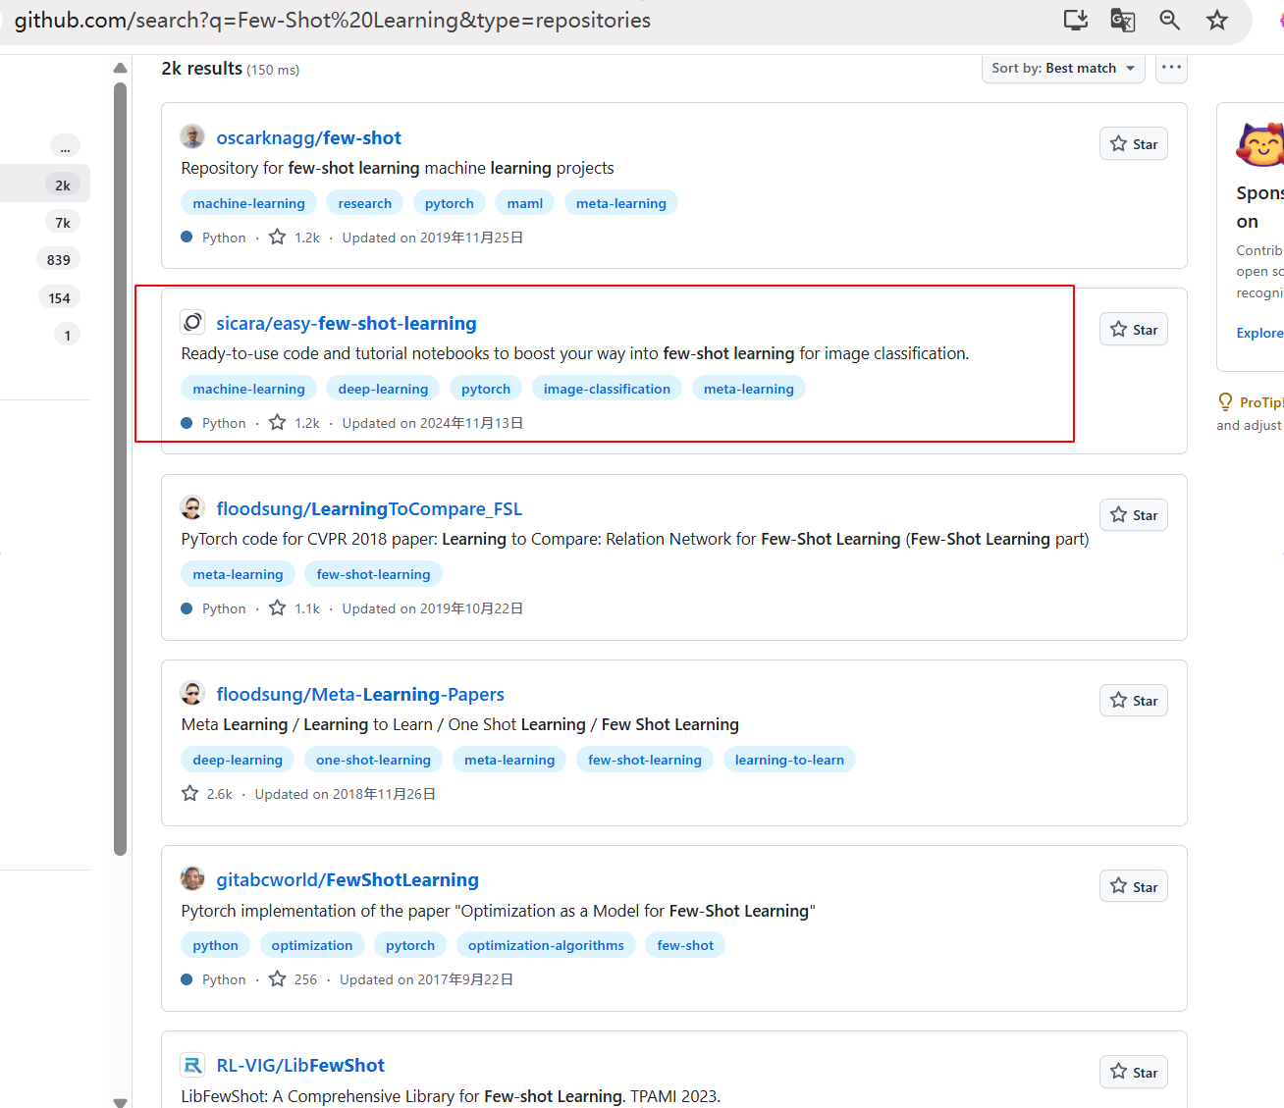The height and width of the screenshot is (1108, 1284).
Task: Click learning-to-learn topic tag
Action: (789, 760)
